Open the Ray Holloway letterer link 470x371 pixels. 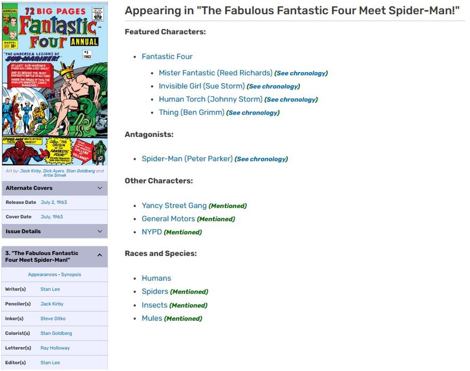click(x=55, y=348)
